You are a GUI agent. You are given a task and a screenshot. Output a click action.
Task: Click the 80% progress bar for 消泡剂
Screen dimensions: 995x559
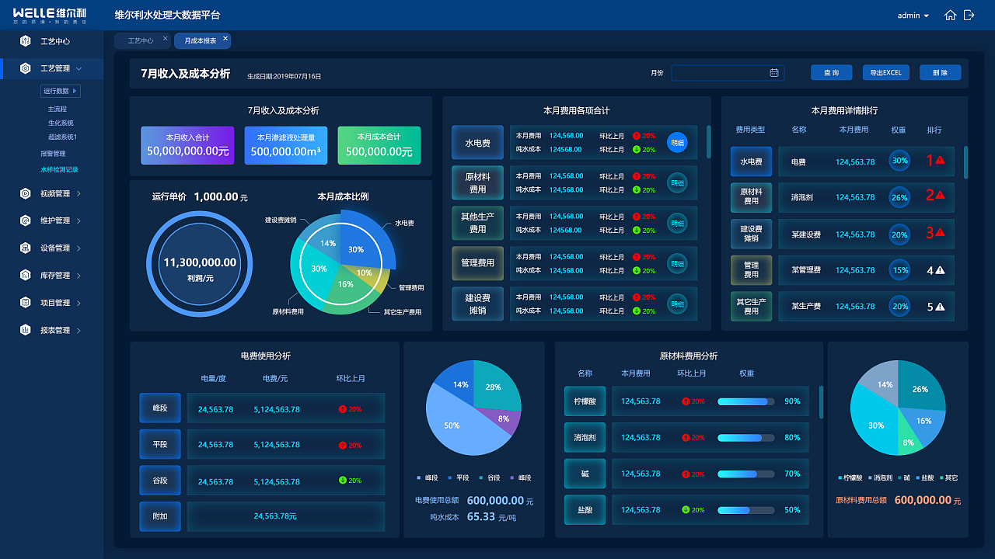(746, 438)
